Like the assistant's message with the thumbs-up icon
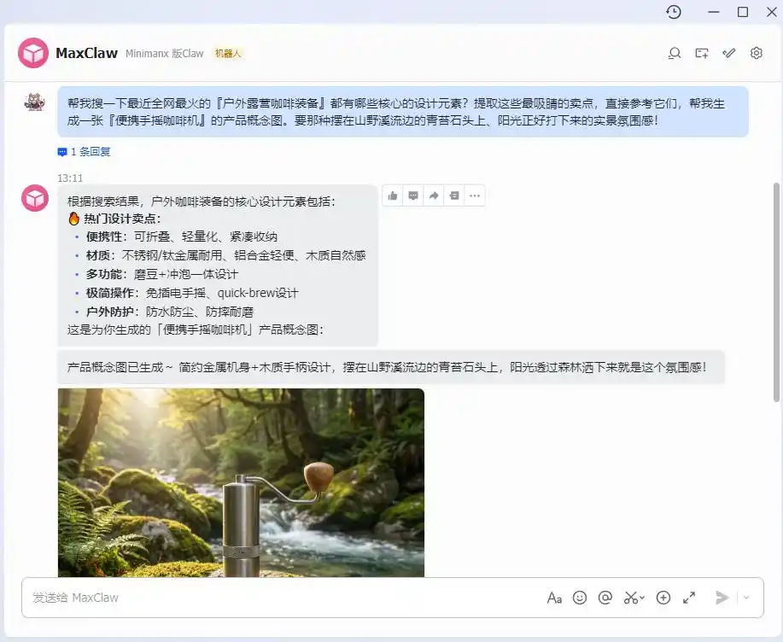The width and height of the screenshot is (783, 642). coord(392,196)
